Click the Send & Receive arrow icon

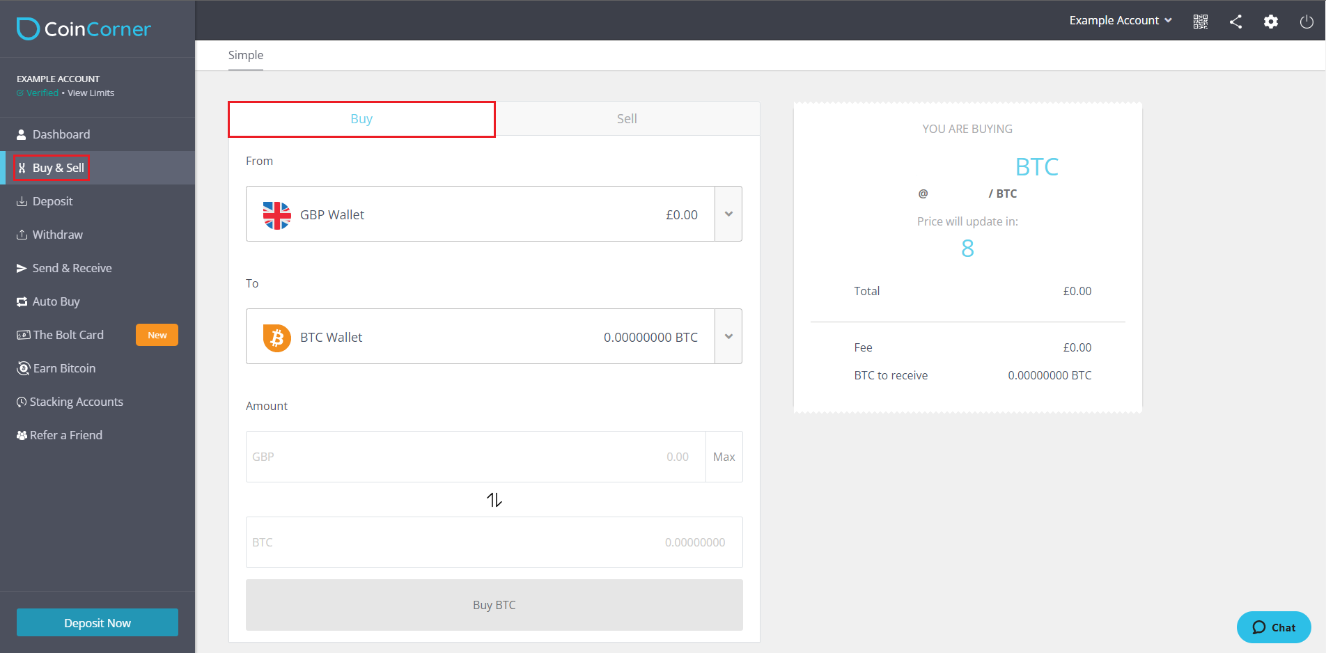[x=22, y=268]
